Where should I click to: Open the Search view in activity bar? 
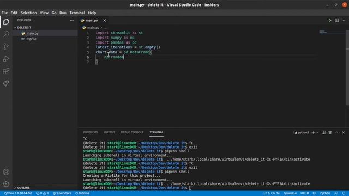click(x=6, y=34)
